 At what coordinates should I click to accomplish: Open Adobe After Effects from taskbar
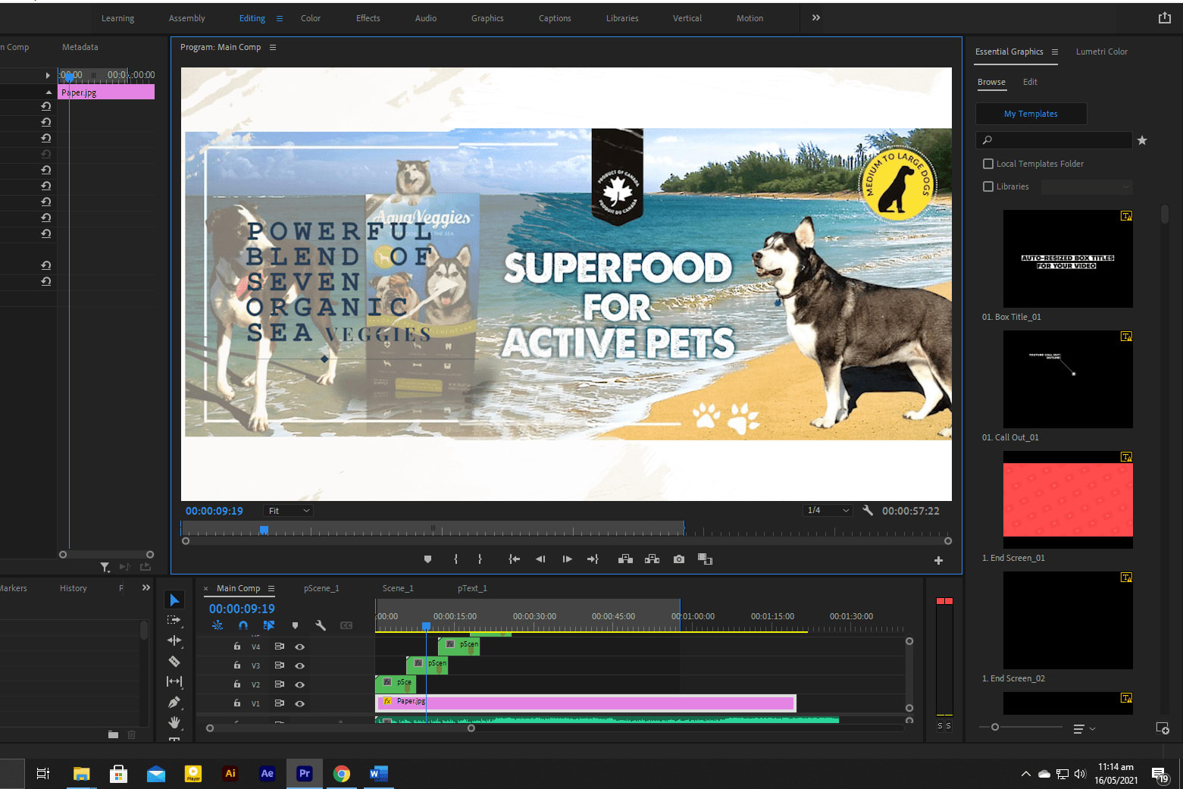(x=267, y=773)
